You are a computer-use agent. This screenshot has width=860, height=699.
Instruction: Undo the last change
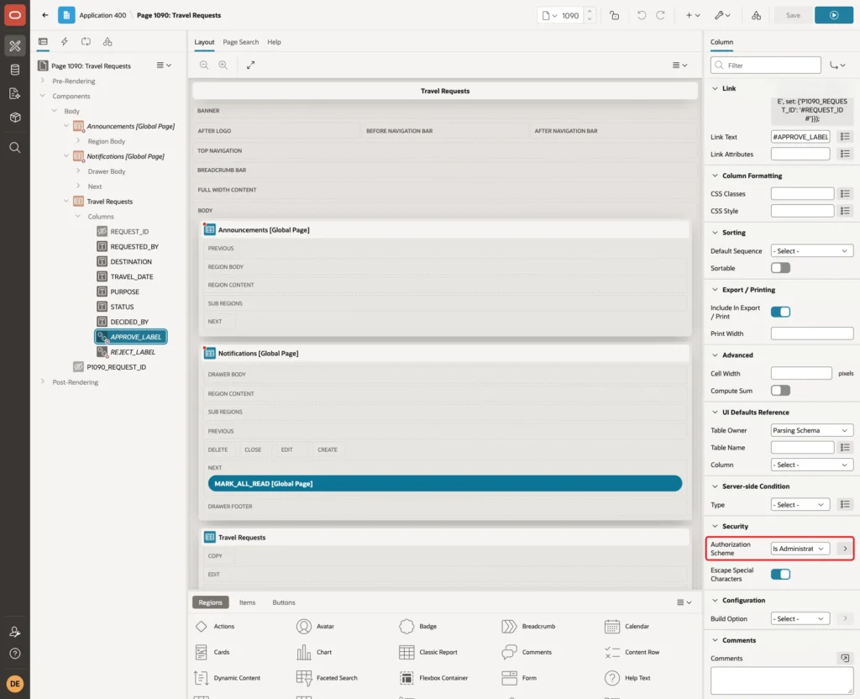tap(641, 15)
